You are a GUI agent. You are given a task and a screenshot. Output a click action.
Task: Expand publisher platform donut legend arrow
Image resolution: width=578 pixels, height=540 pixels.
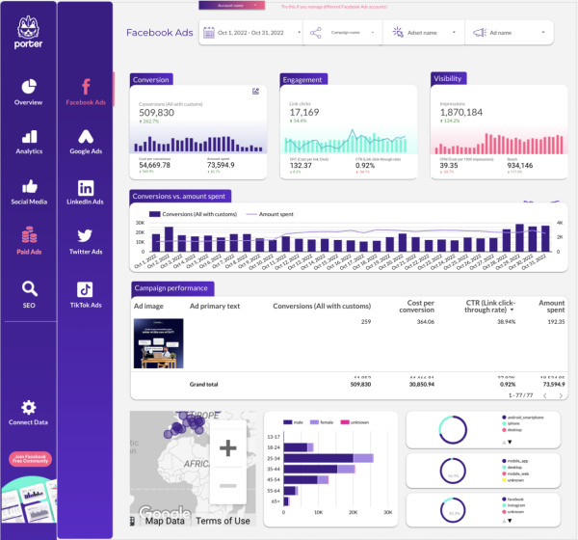click(x=510, y=521)
